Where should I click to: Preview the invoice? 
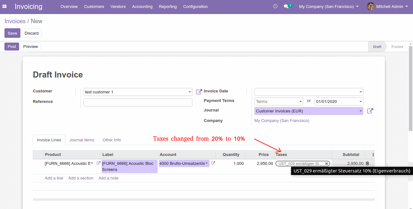click(31, 47)
